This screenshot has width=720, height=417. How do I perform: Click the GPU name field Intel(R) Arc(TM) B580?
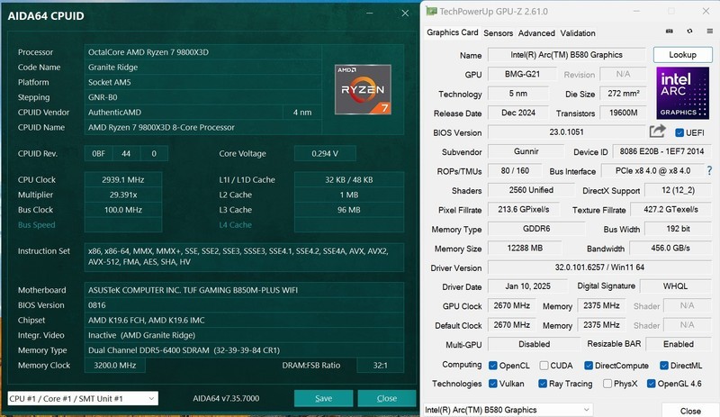tap(566, 55)
